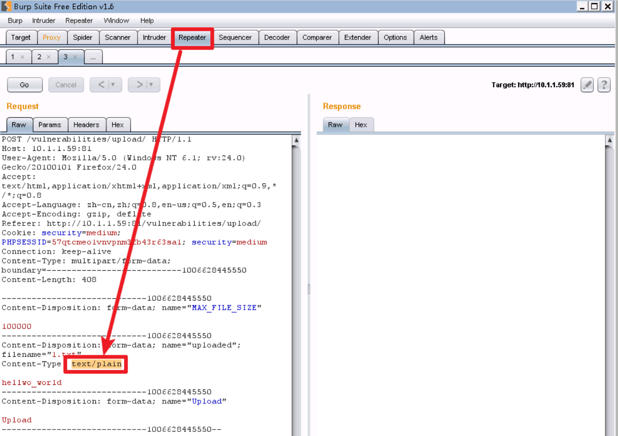
Task: Select repeater request tab 3
Action: (x=66, y=57)
